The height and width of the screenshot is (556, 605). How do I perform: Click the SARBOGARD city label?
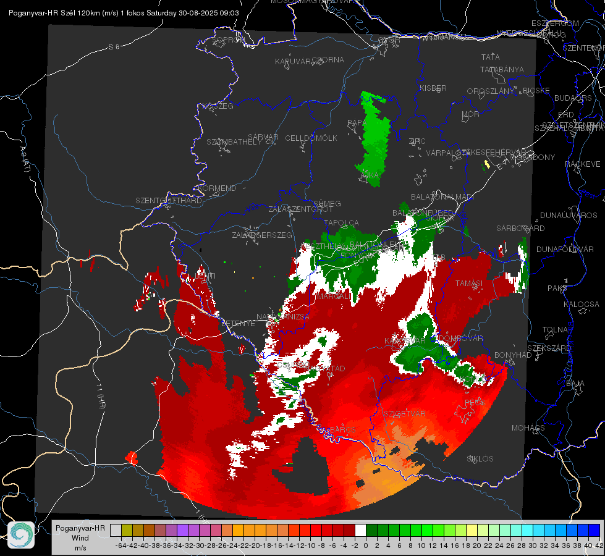520,229
